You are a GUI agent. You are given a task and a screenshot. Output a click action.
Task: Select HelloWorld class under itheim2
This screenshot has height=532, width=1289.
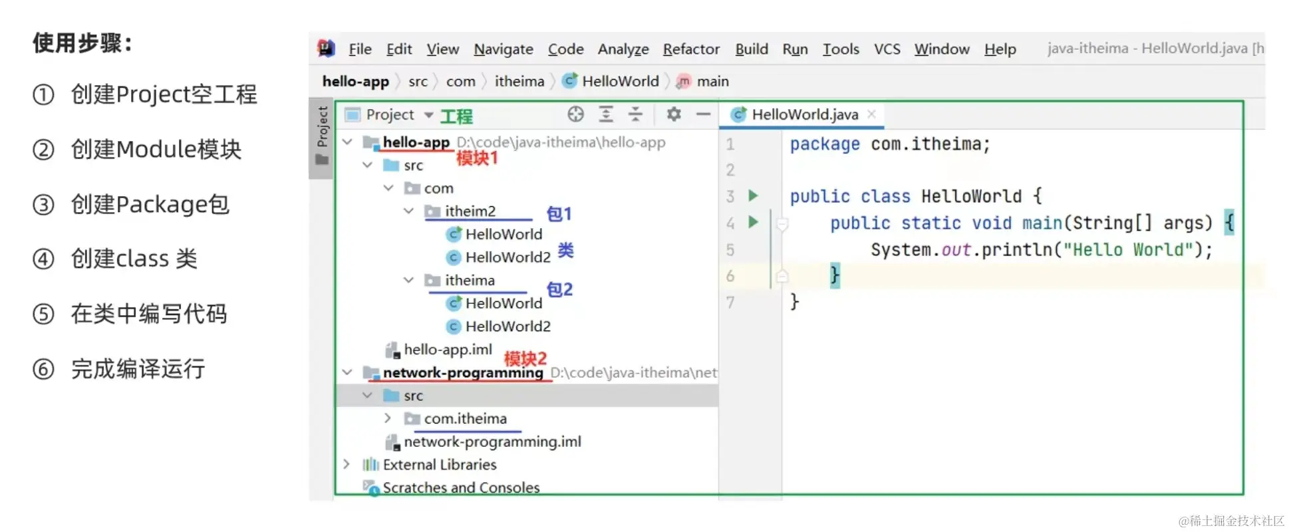point(503,234)
